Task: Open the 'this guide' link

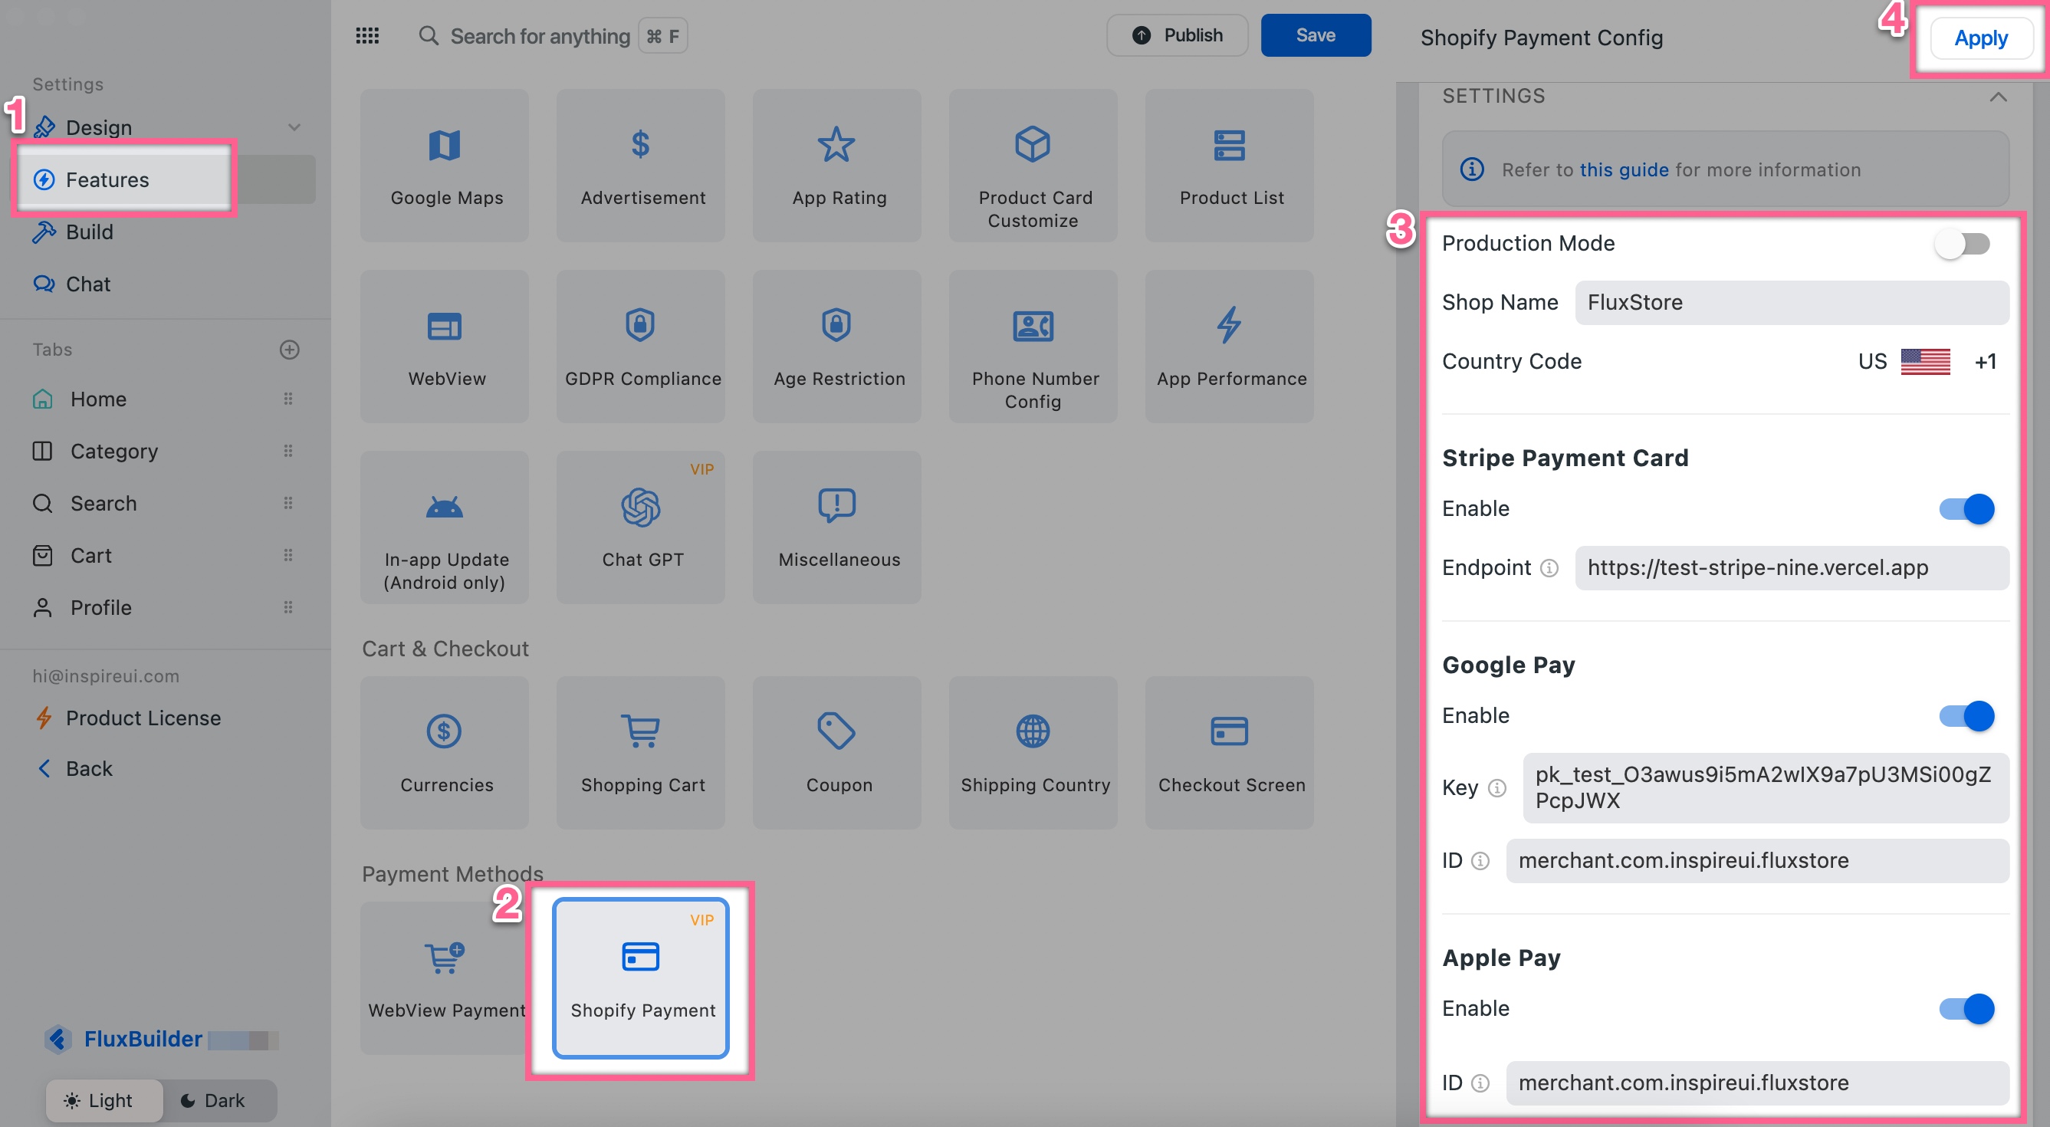Action: click(1624, 169)
